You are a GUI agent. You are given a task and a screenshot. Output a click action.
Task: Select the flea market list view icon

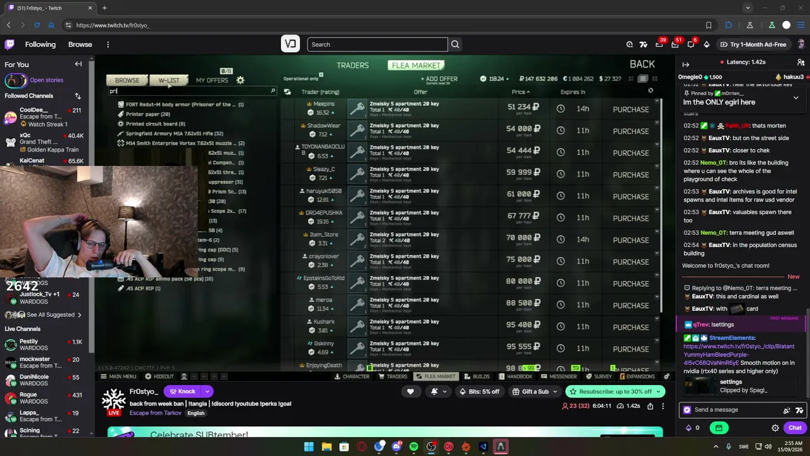coord(642,79)
